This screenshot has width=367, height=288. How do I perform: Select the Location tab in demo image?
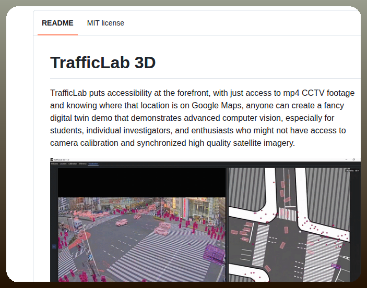63,164
